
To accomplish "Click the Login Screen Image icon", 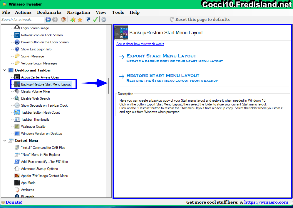I will [x=17, y=28].
